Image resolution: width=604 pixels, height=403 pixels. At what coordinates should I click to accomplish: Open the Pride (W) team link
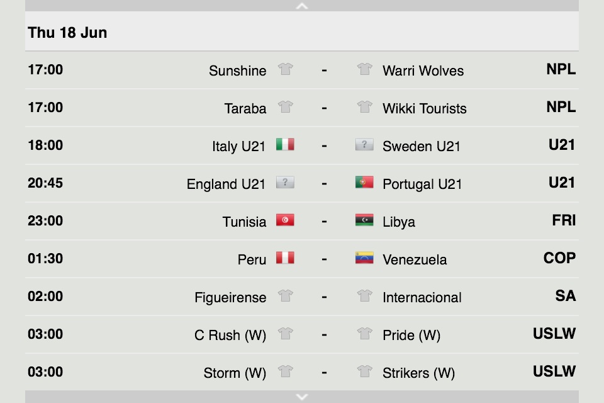(x=411, y=335)
